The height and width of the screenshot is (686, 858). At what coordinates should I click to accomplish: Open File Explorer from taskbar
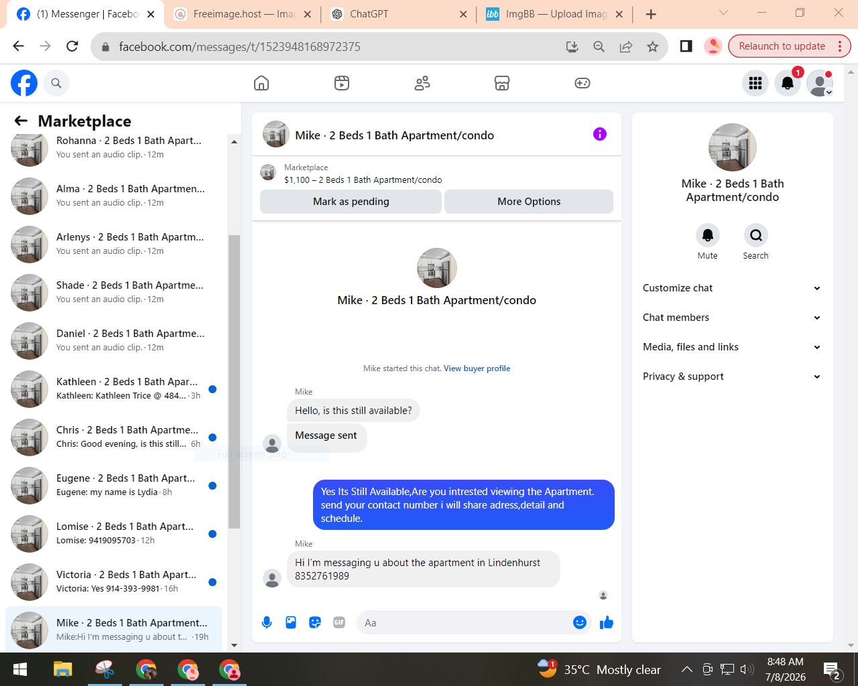coord(62,669)
